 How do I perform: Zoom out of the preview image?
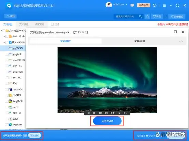pyautogui.click(x=113, y=113)
